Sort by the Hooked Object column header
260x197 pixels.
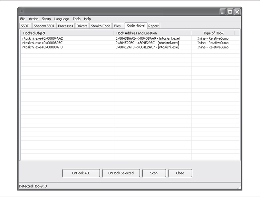pos(67,33)
